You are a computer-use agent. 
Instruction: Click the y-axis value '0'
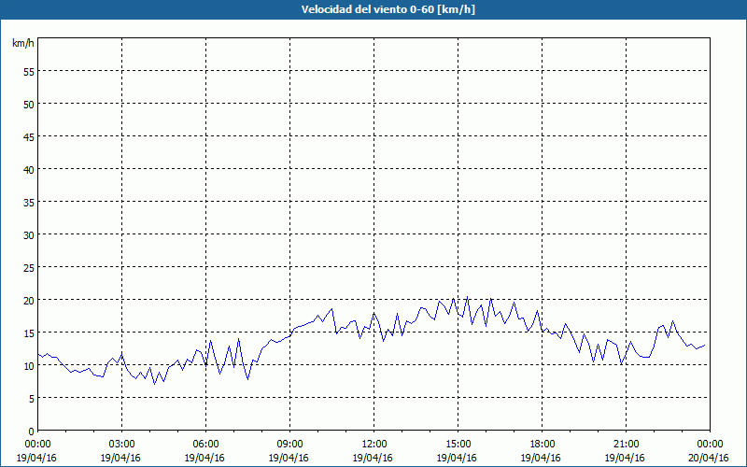tap(32, 432)
